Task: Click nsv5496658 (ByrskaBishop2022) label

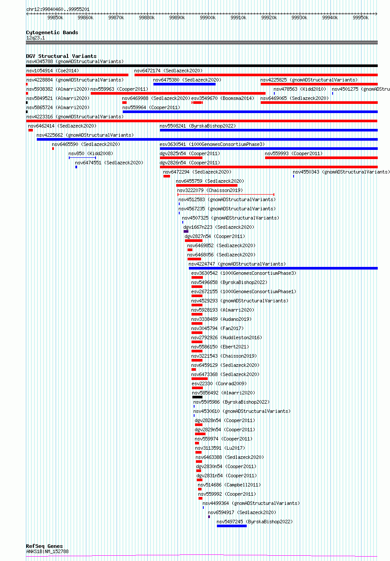Action: point(229,282)
